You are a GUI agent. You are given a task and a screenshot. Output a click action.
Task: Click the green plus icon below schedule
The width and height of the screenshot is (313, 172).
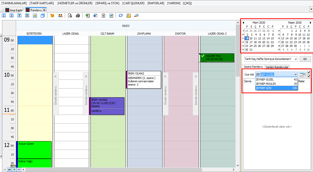(14, 170)
